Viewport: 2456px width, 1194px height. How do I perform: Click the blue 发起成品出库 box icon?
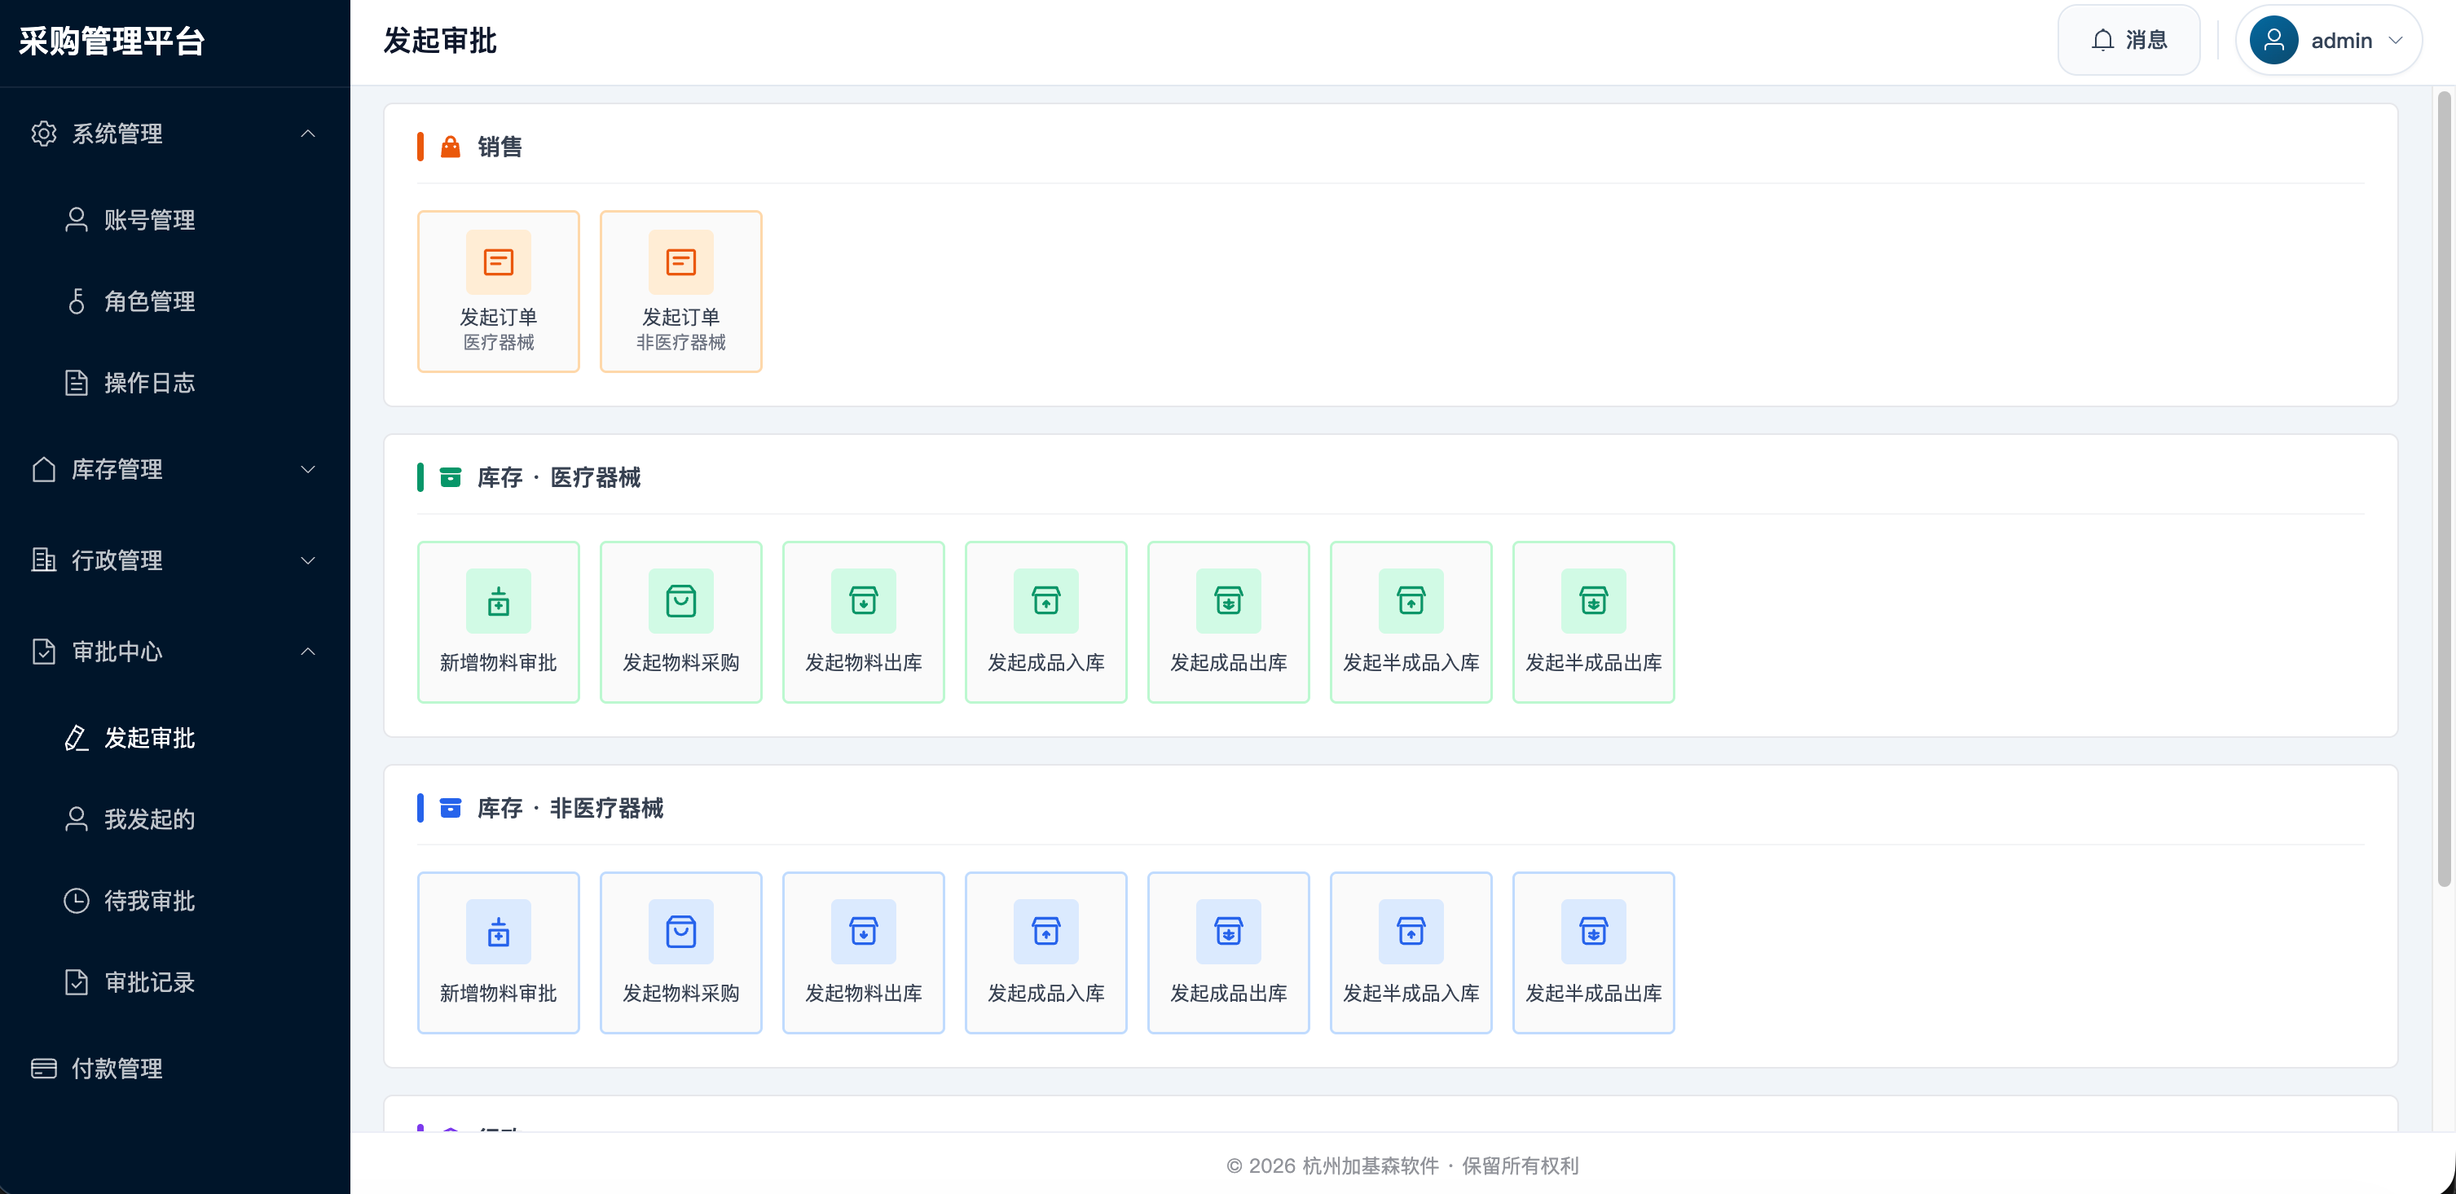pyautogui.click(x=1229, y=932)
